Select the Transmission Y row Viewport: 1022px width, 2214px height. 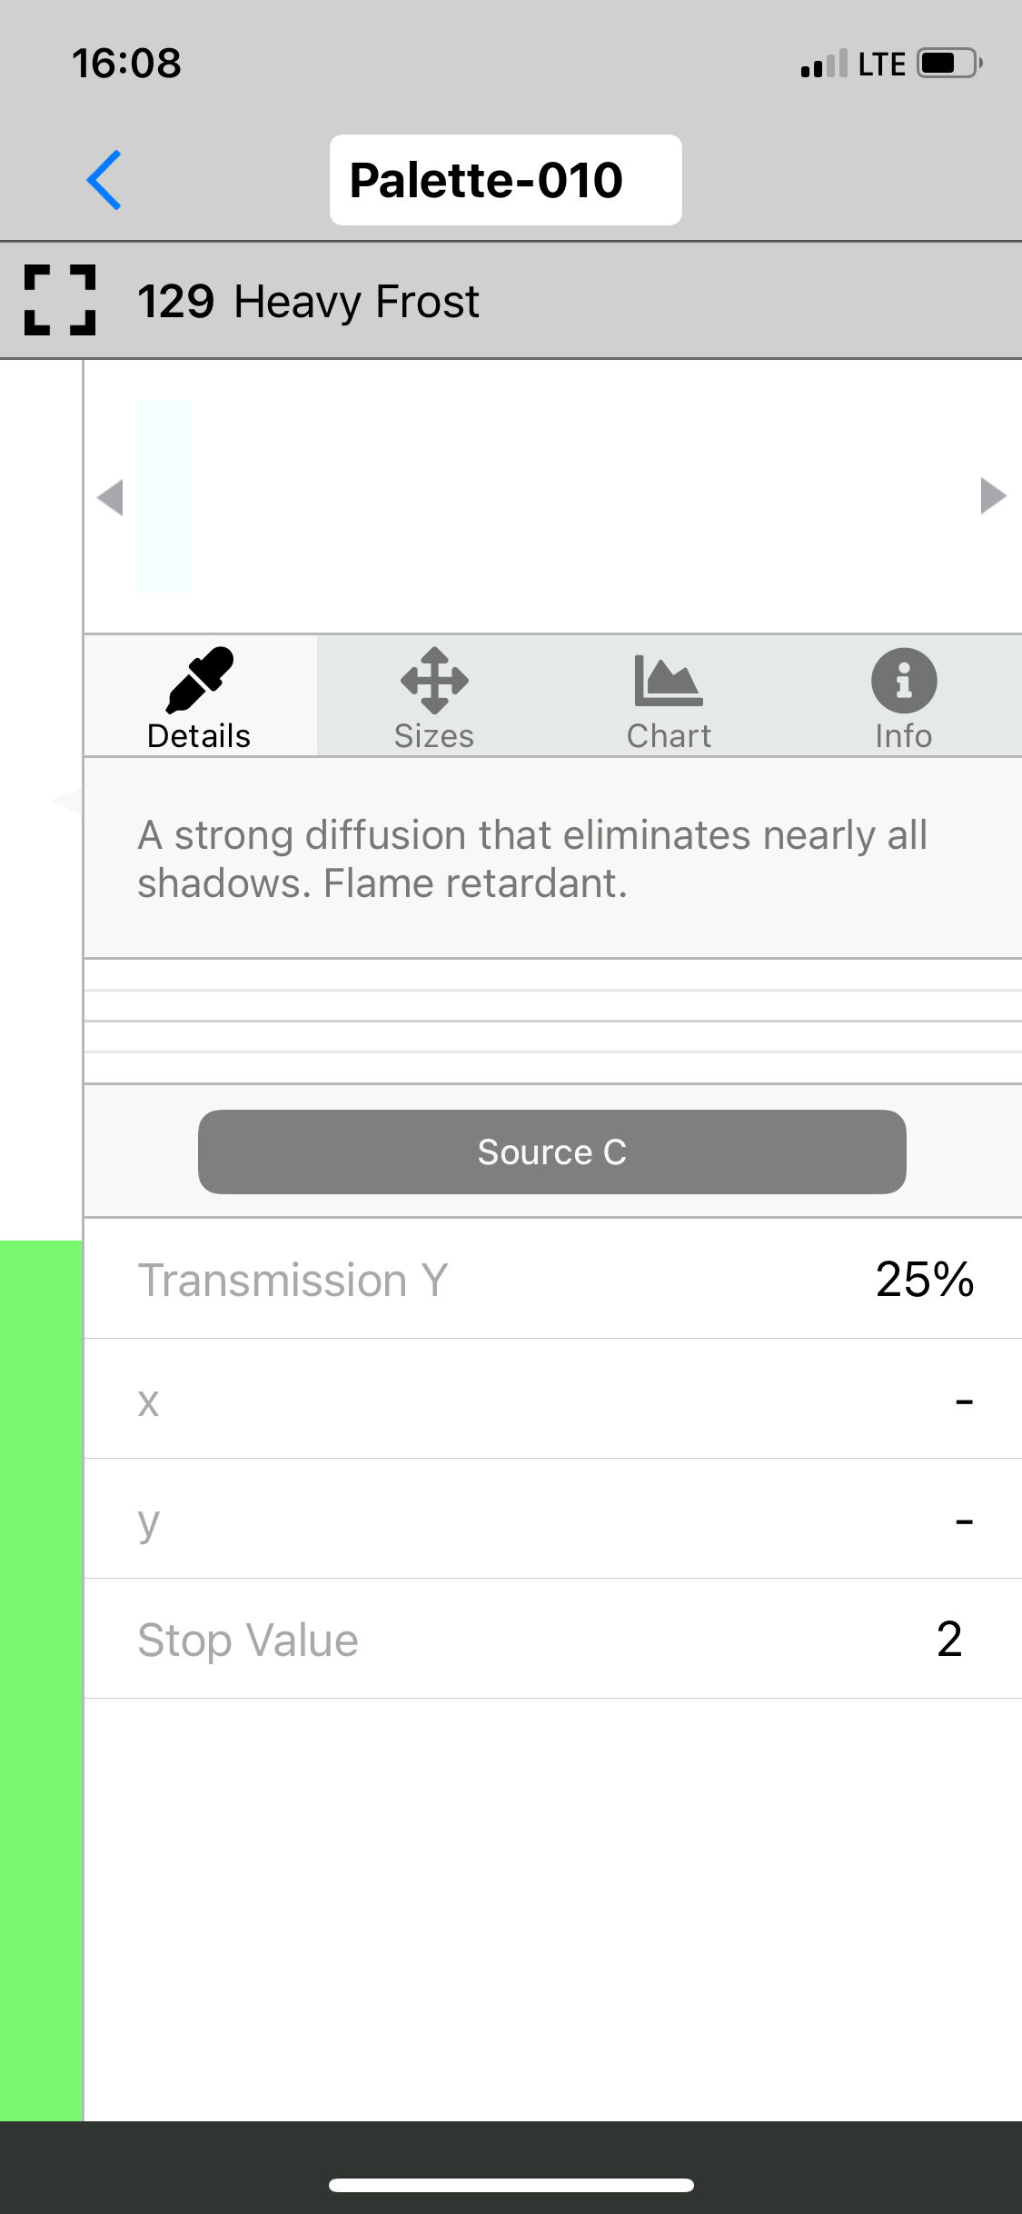coord(552,1279)
